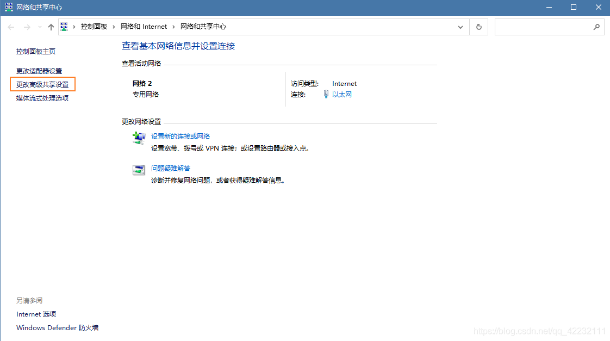The width and height of the screenshot is (610, 341).
Task: Expand the chevron before 控制面板 breadcrumb
Action: [x=74, y=27]
